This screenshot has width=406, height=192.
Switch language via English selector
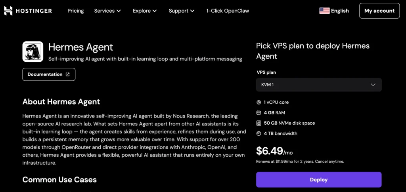coord(340,11)
